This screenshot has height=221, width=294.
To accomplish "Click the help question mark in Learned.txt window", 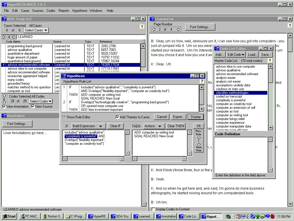I will [290, 25].
